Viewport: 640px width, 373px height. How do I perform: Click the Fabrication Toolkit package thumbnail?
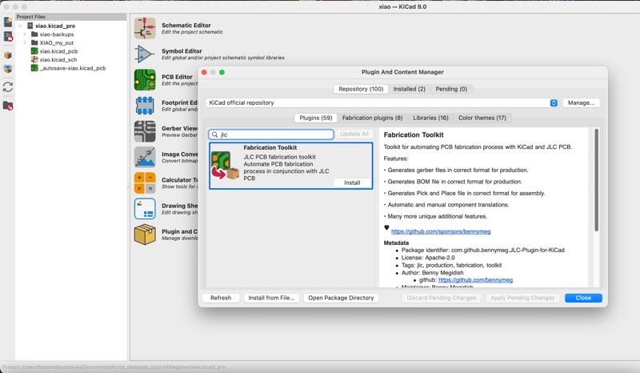[225, 165]
